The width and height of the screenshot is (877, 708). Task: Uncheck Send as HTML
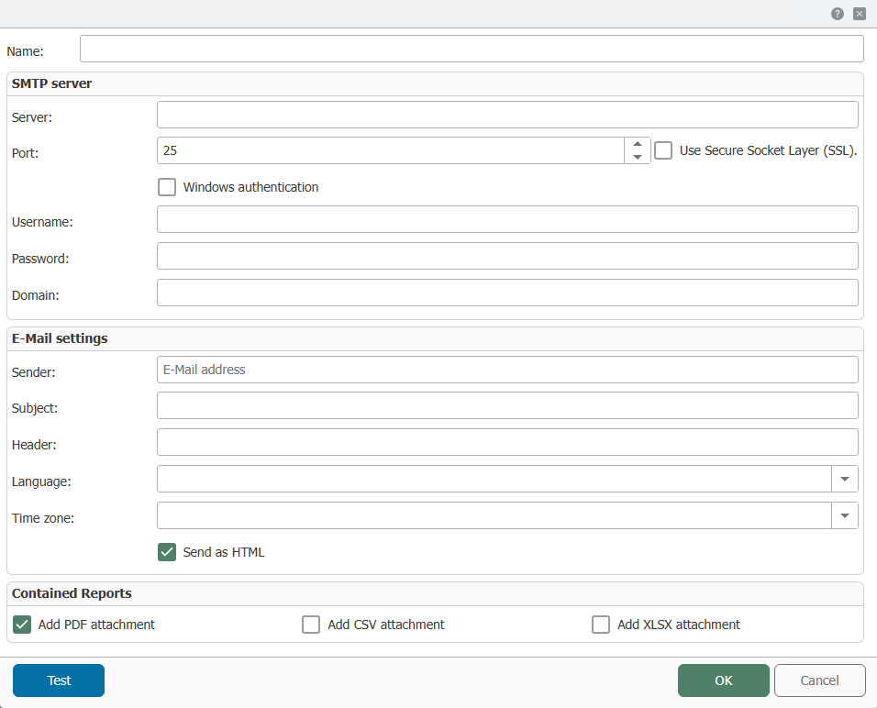(x=167, y=552)
